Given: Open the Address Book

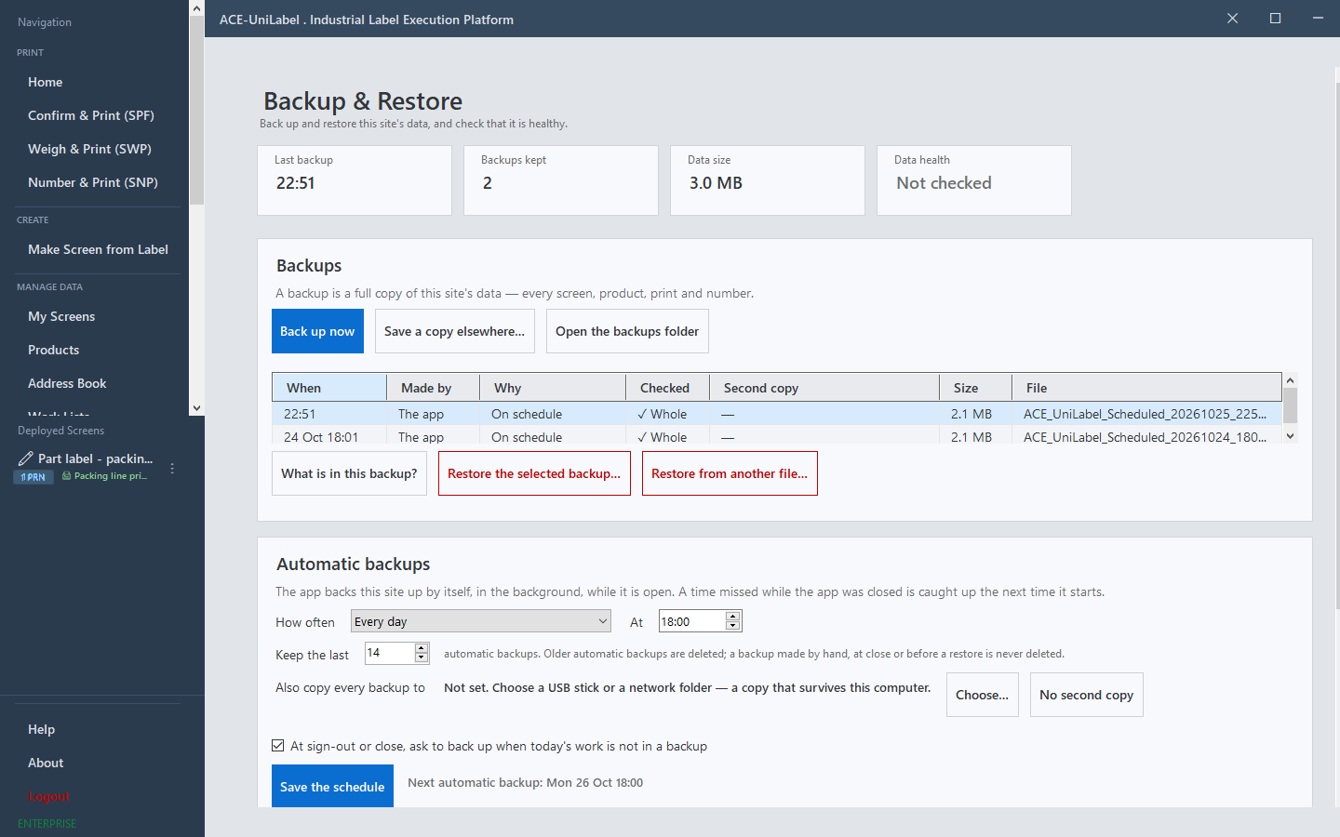Looking at the screenshot, I should tap(67, 383).
